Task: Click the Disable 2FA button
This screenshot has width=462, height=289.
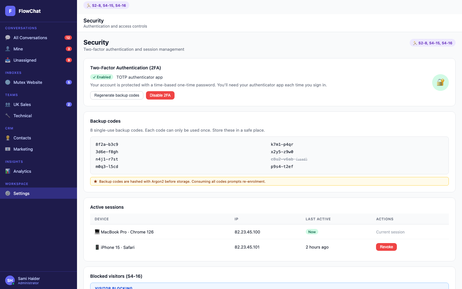Action: pyautogui.click(x=160, y=95)
